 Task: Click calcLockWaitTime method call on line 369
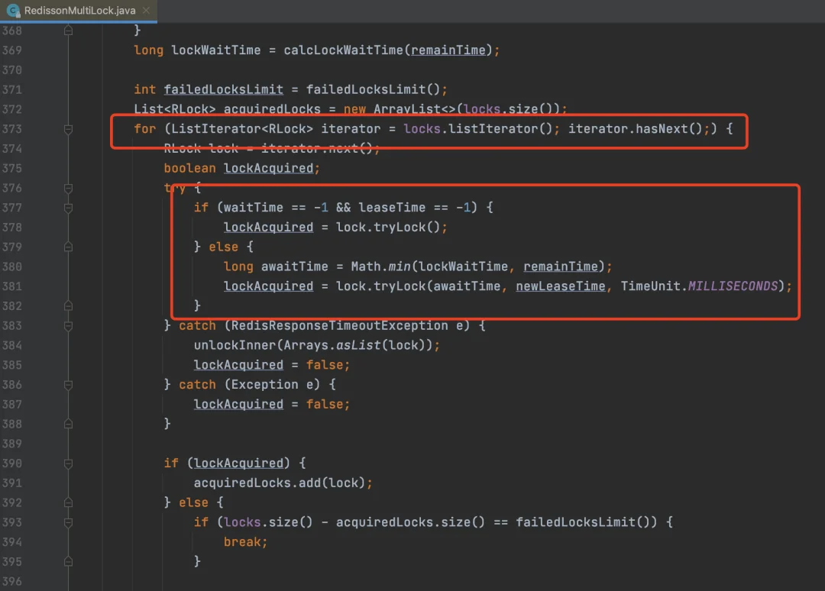344,50
